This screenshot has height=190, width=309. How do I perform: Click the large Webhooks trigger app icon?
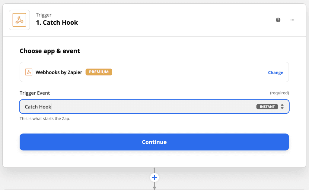19,20
